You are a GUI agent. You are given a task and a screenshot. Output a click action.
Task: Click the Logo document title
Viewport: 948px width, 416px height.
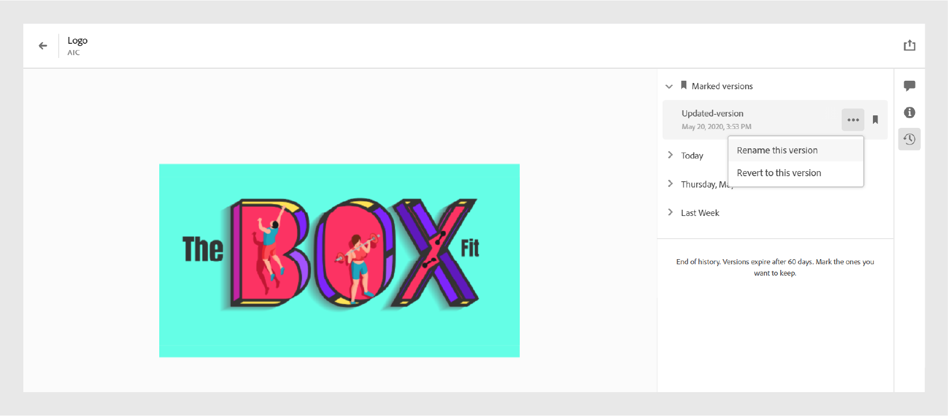(77, 40)
